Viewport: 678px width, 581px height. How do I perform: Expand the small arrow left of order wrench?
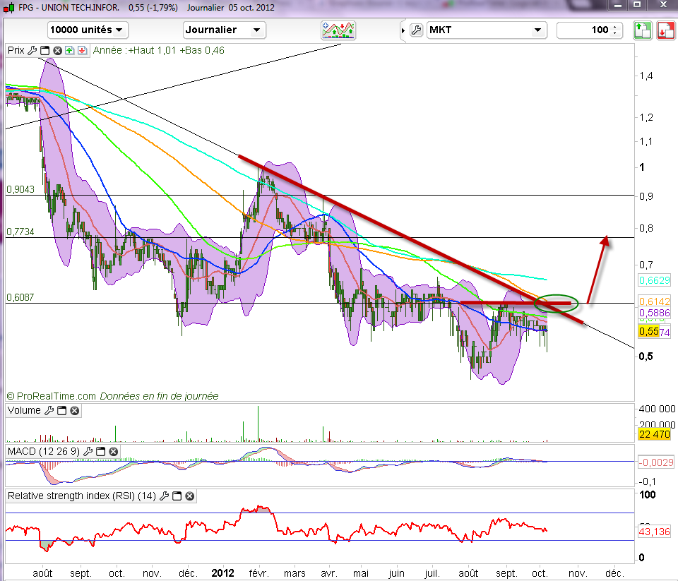point(403,30)
